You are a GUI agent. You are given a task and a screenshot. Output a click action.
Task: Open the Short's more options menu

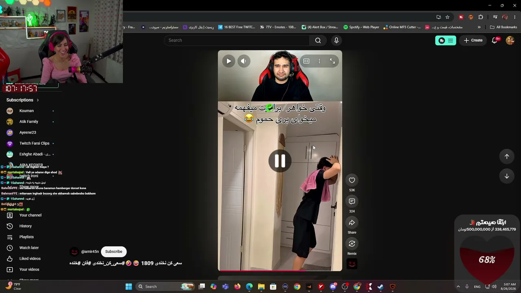320,61
